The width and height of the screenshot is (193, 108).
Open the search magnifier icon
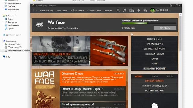(118, 10)
